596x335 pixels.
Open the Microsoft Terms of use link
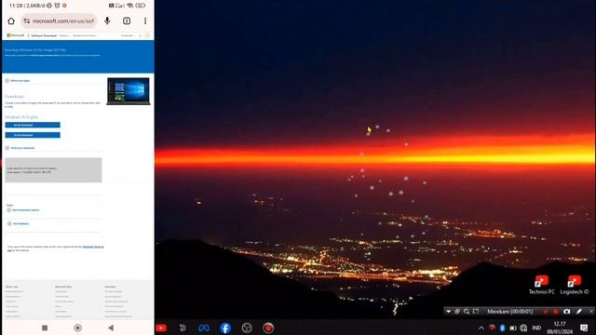tap(93, 247)
